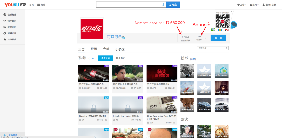Close the WeChat QR code popup
The height and width of the screenshot is (138, 282).
[x=232, y=12]
